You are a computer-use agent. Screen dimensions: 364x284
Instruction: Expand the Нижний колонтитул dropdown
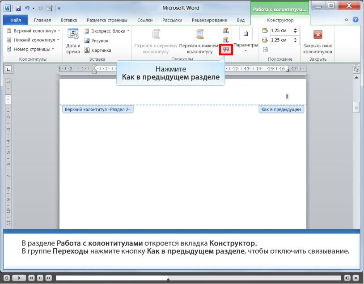tap(33, 40)
